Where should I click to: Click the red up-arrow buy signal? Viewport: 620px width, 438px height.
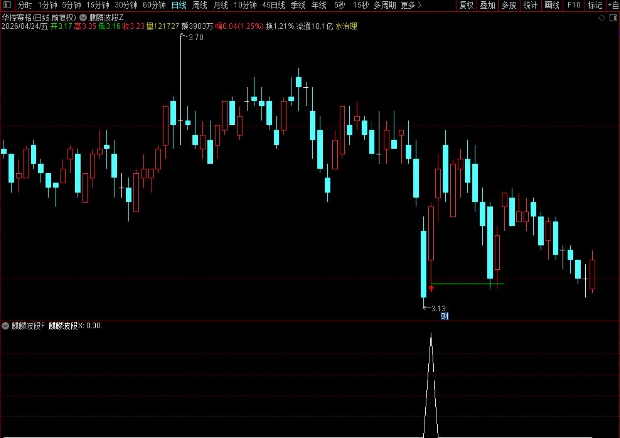tap(431, 288)
